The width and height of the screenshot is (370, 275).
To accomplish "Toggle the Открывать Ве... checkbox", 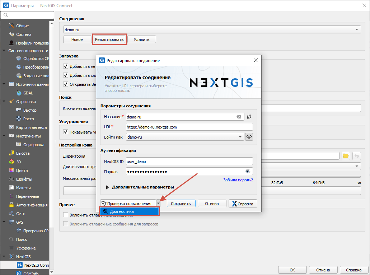I will click(66, 84).
